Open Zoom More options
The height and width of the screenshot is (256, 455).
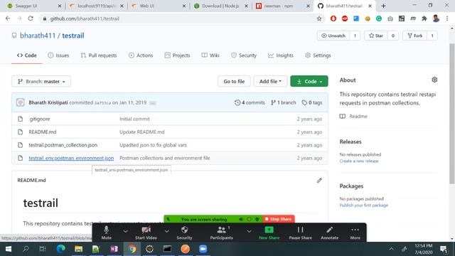(355, 233)
